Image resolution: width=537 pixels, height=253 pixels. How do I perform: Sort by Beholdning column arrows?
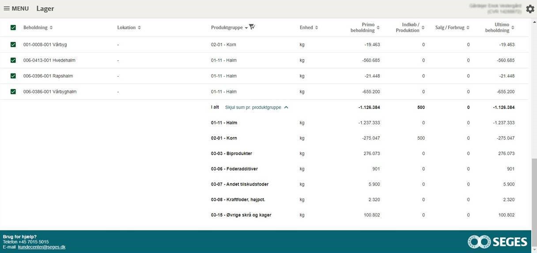[x=51, y=27]
